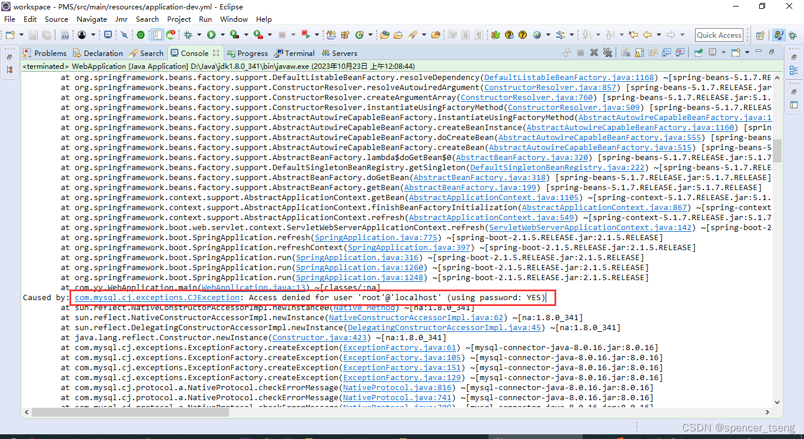
Task: Open the Debug icon dropdown arrow
Action: pyautogui.click(x=199, y=35)
